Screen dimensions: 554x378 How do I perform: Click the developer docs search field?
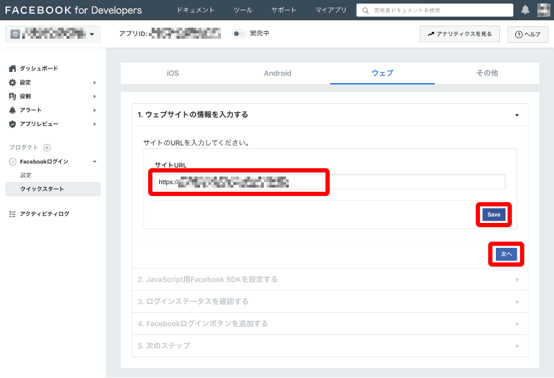pos(435,10)
